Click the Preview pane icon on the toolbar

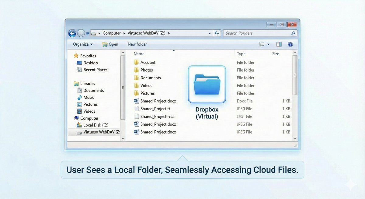tap(279, 44)
